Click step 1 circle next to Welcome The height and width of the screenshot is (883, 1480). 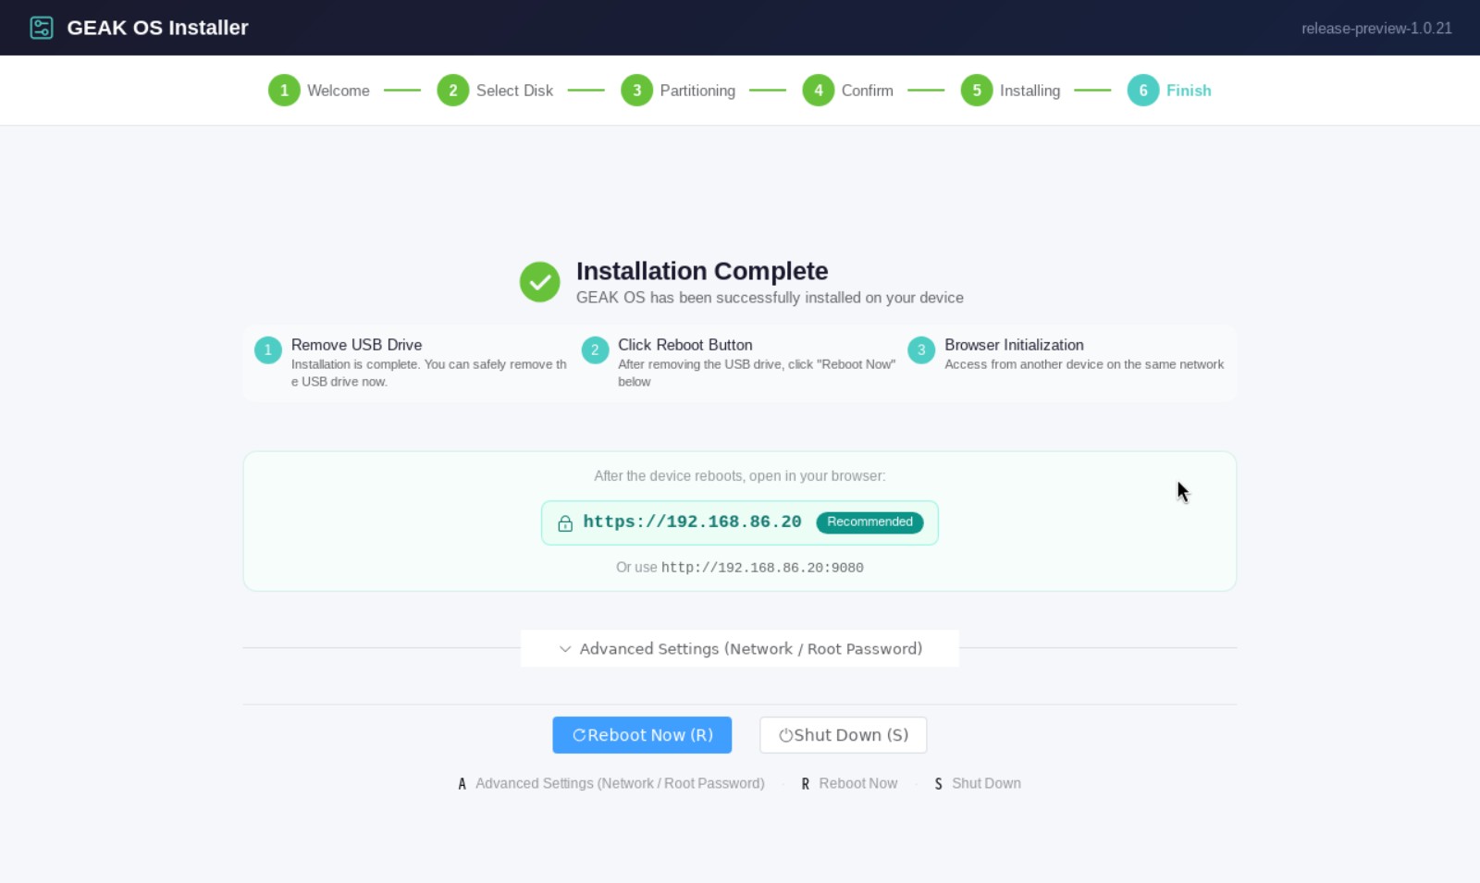284,91
